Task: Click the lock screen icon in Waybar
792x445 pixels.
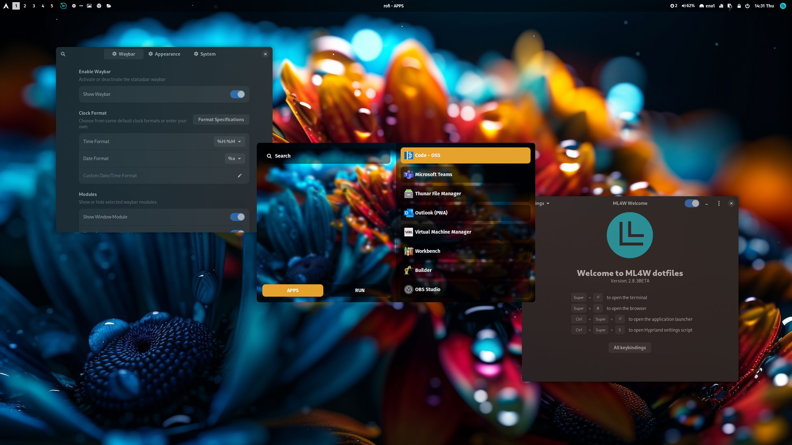Action: click(x=739, y=6)
